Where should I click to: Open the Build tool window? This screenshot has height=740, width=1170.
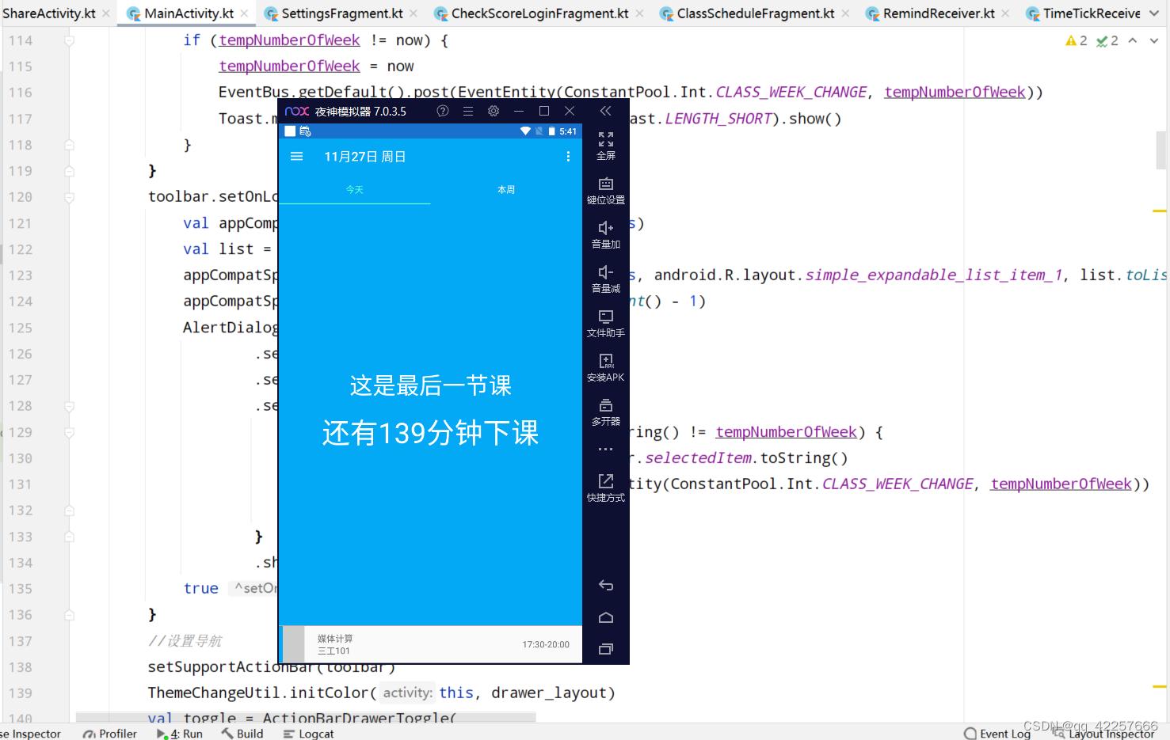pyautogui.click(x=242, y=734)
